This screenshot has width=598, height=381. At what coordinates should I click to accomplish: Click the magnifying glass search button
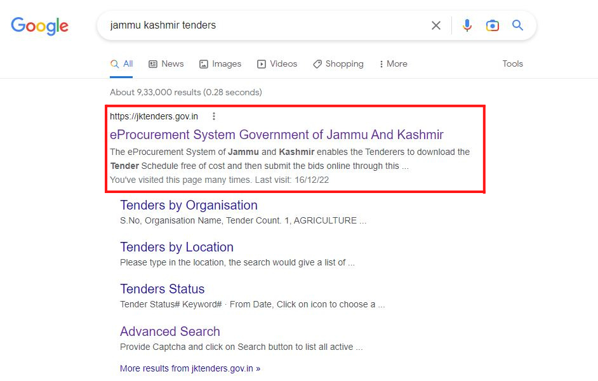coord(517,25)
